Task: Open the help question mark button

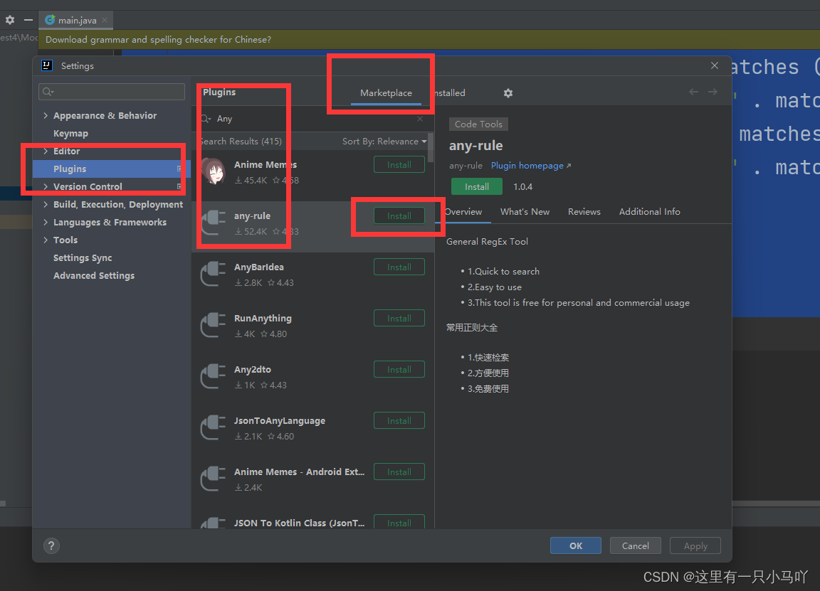Action: pyautogui.click(x=51, y=546)
